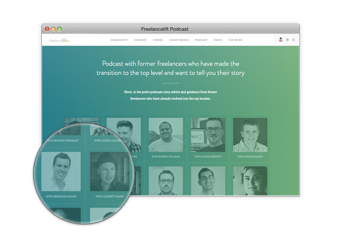346x247 pixels.
Task: Open the settings gear icon
Action: click(287, 40)
